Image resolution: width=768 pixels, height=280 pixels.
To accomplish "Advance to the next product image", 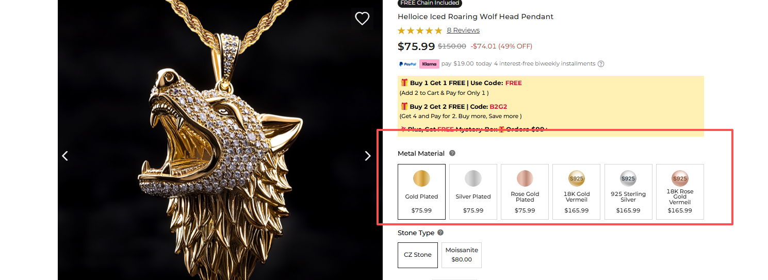I will [x=368, y=156].
